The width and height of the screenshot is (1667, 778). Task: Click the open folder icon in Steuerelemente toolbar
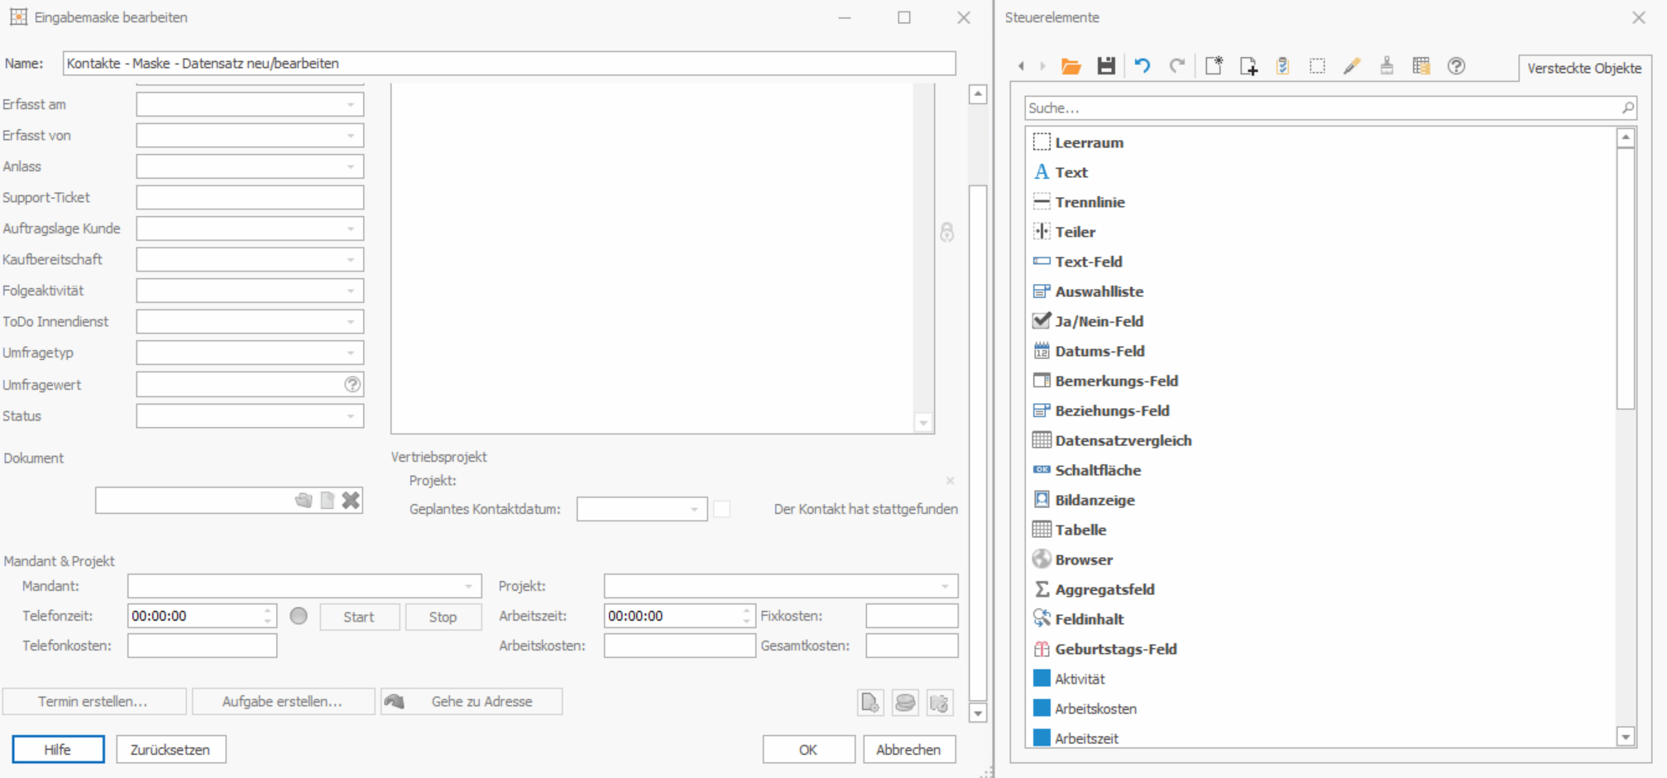pos(1071,66)
